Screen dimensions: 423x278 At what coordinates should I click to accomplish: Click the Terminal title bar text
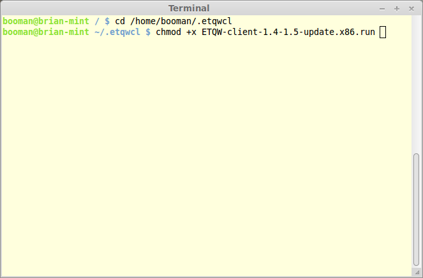(x=189, y=8)
